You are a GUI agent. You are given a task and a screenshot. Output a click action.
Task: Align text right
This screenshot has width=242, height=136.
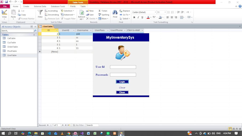[176, 17]
